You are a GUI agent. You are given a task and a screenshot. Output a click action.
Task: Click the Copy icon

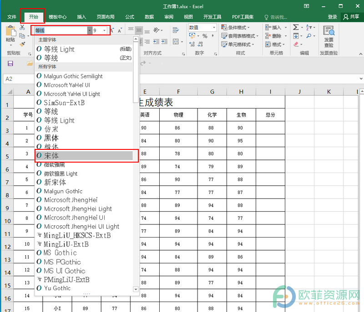point(22,36)
